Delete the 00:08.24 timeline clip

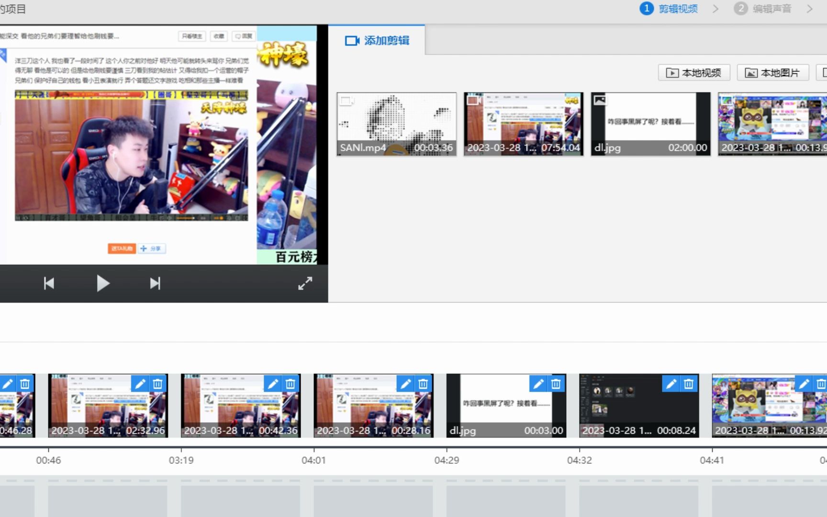tap(689, 384)
